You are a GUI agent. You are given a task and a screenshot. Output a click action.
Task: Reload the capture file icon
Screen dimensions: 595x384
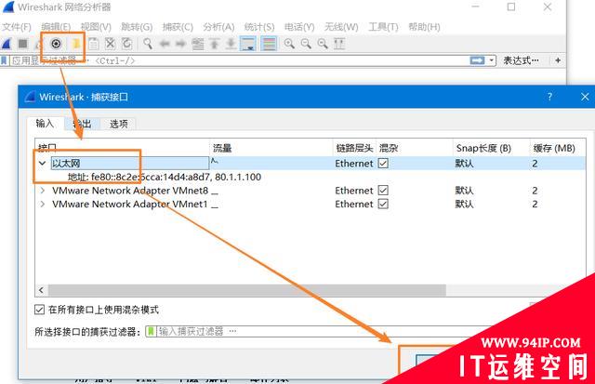point(126,44)
